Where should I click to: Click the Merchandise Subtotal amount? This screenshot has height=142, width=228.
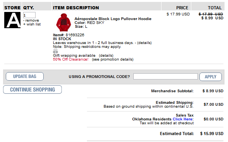213,91
